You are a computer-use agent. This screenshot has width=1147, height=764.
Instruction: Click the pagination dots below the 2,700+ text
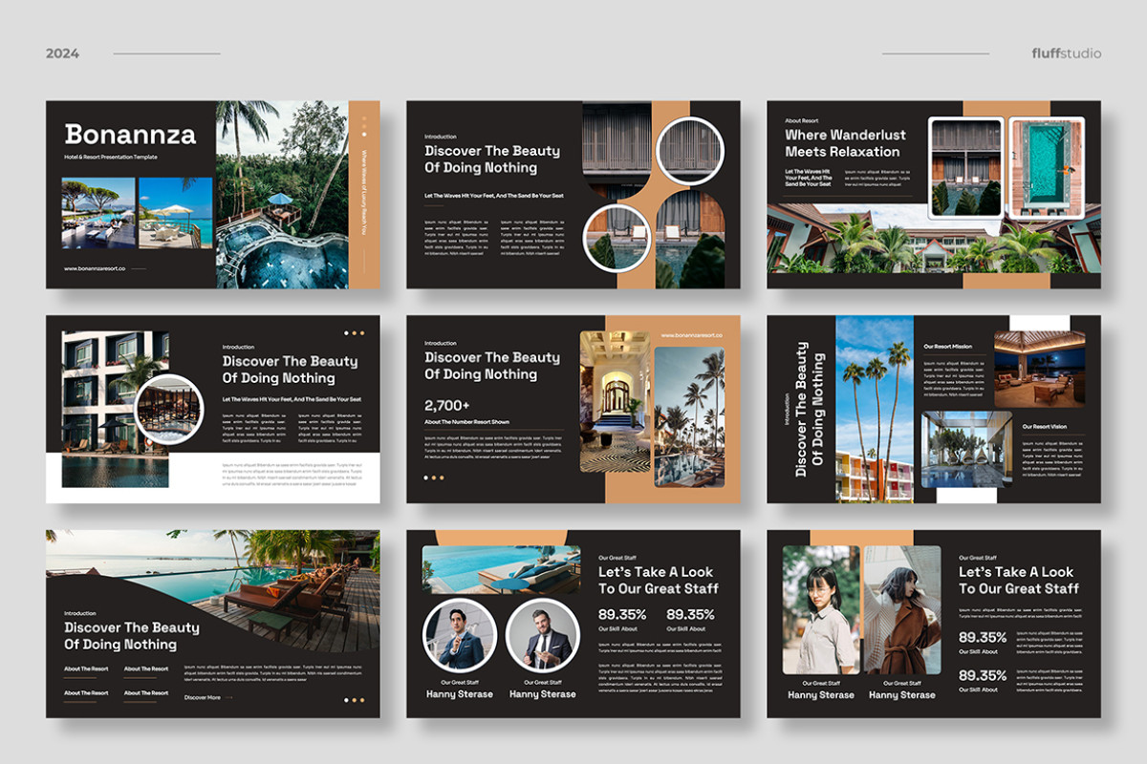pyautogui.click(x=434, y=477)
